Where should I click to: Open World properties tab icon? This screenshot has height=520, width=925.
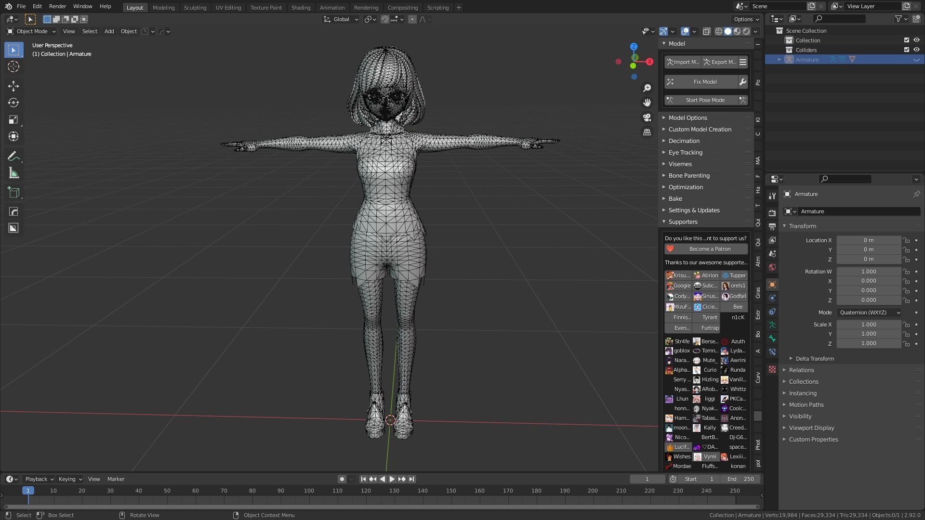[772, 267]
